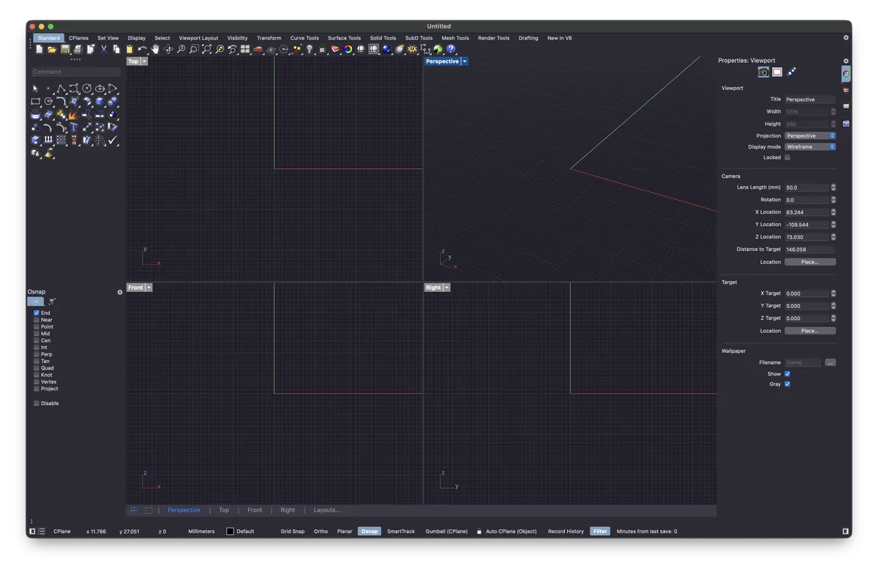
Task: Select the Front viewport tab at bottom
Action: pyautogui.click(x=255, y=510)
